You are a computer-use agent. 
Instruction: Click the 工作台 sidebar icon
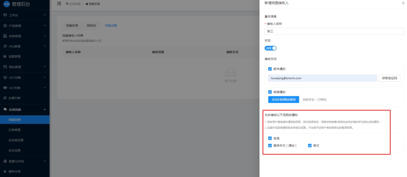coord(5,15)
